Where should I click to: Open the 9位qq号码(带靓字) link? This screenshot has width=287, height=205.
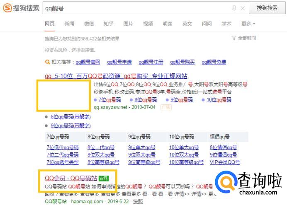[71, 125]
